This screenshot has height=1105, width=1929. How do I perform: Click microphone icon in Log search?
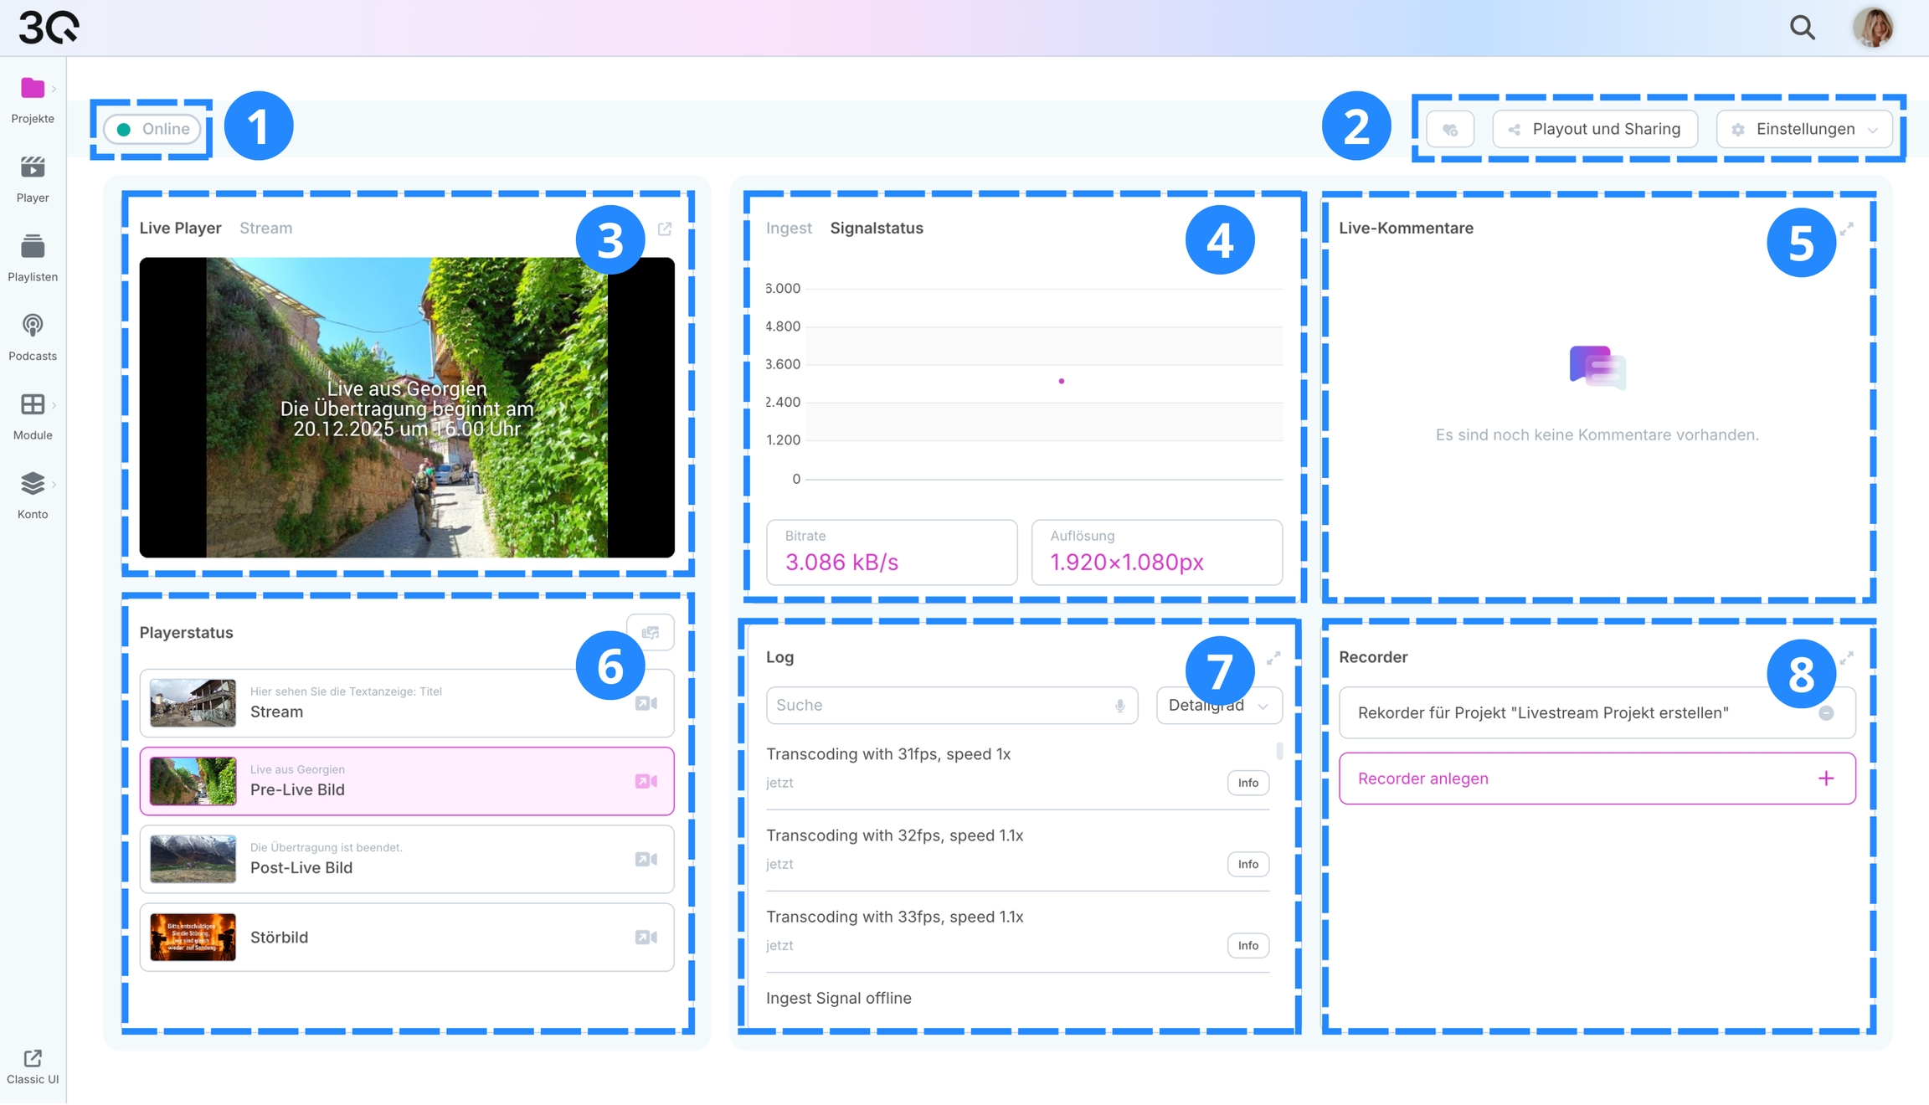(1119, 706)
